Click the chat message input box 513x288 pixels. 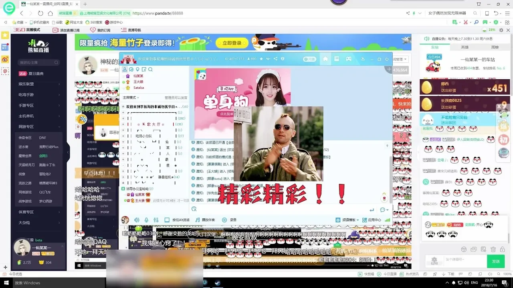pos(465,261)
